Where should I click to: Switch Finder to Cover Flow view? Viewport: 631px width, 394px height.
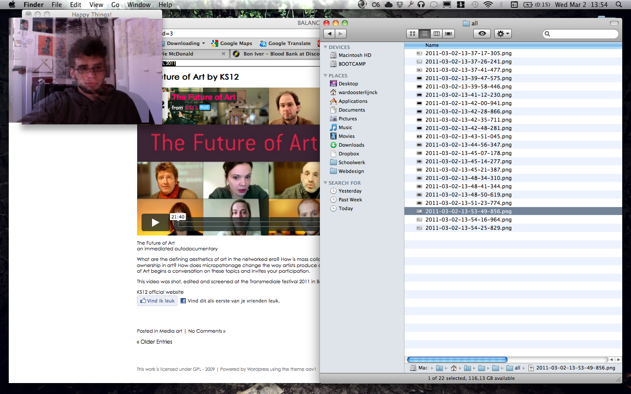pos(448,34)
